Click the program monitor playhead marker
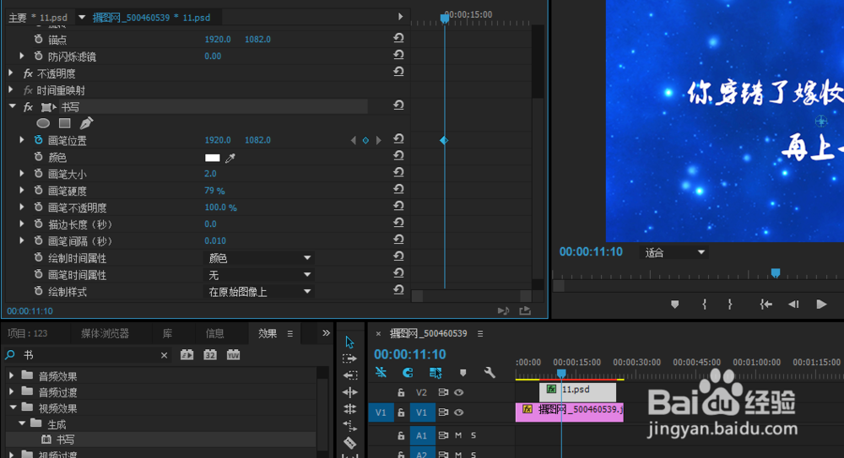844x458 pixels. (x=776, y=273)
